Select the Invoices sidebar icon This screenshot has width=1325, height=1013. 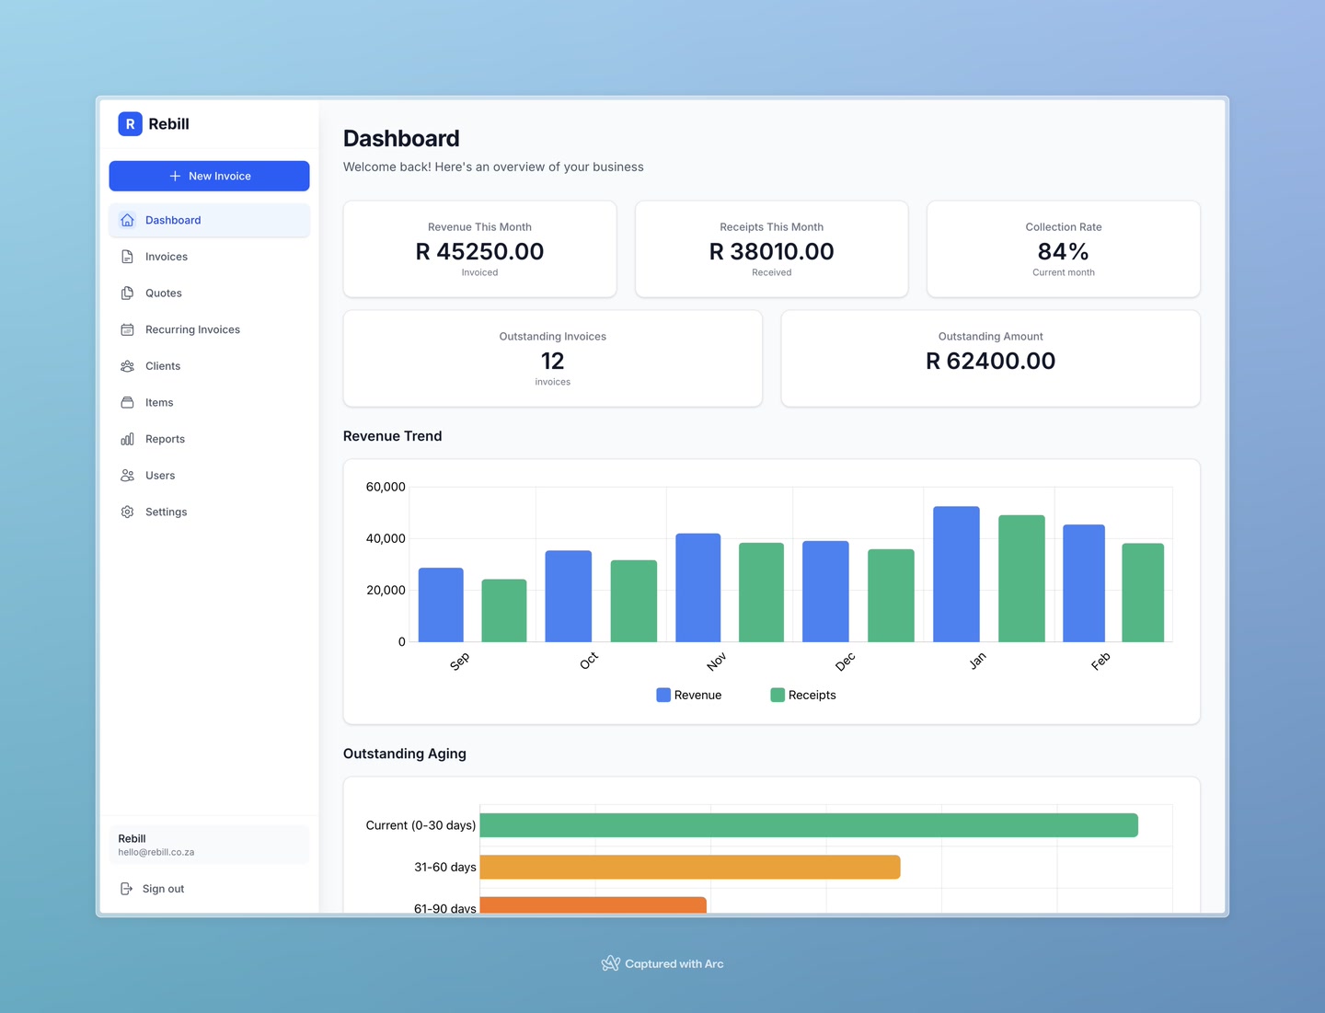point(127,257)
